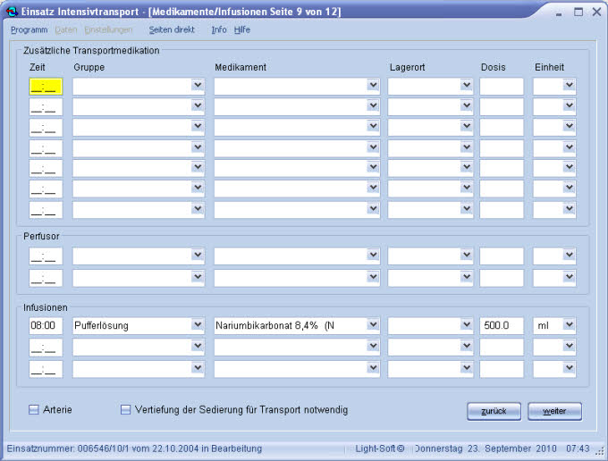Viewport: 608px width, 461px height.
Task: Open Einheit dropdown in second Perfusor row
Action: point(569,277)
